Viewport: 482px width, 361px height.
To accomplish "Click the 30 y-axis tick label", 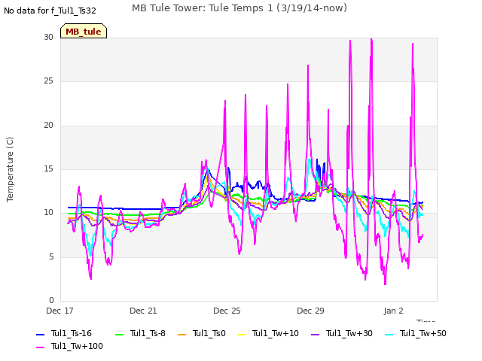I will point(48,37).
